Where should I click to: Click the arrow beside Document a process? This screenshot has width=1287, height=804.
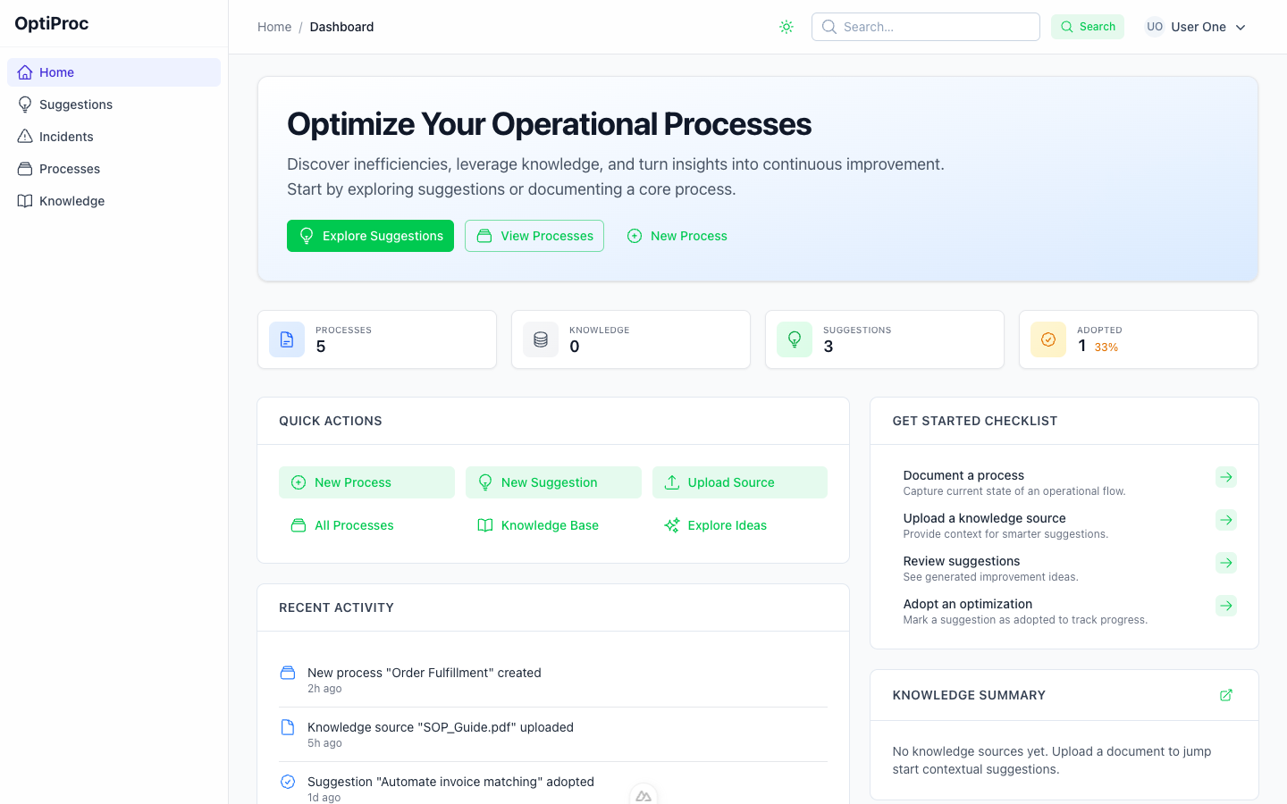pyautogui.click(x=1225, y=476)
